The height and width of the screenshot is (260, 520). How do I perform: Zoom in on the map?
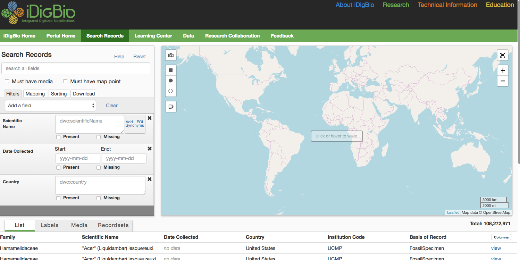pos(502,70)
